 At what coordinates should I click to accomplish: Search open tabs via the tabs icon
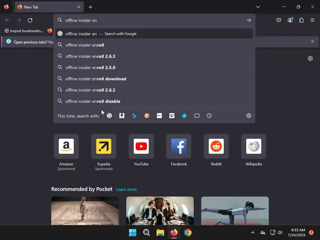[197, 116]
